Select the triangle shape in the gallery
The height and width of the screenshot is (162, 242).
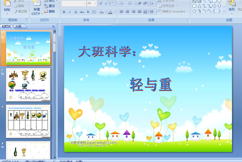199,6
